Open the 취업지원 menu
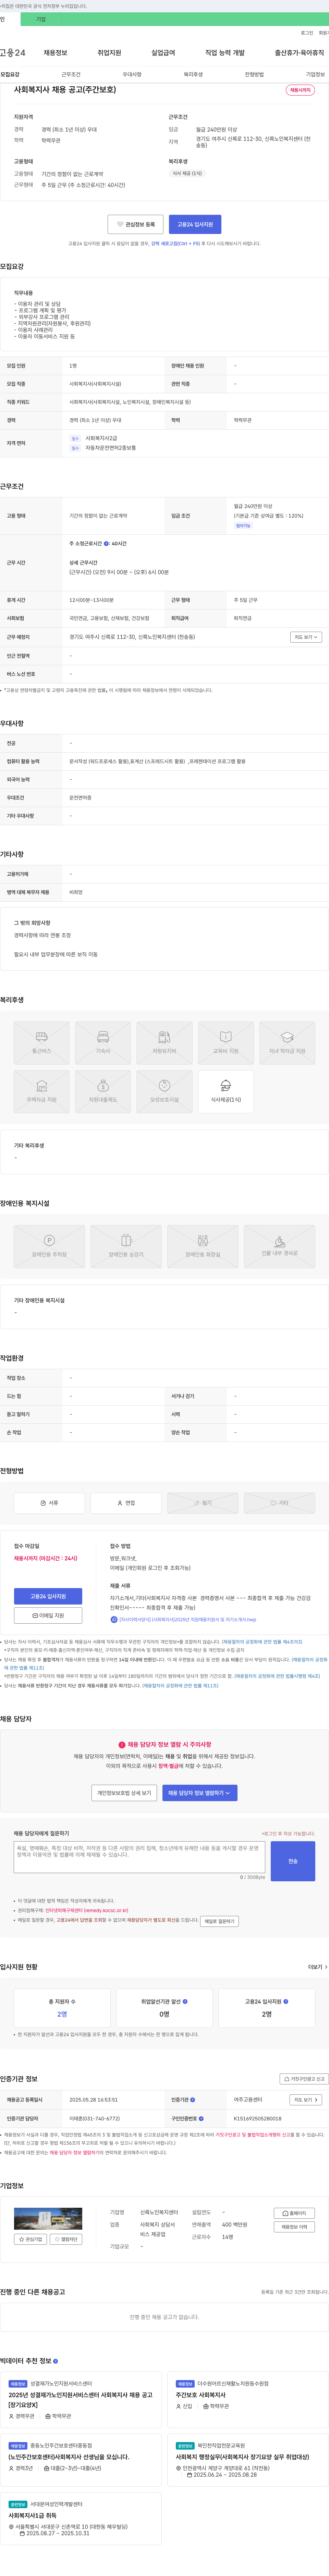 109,53
